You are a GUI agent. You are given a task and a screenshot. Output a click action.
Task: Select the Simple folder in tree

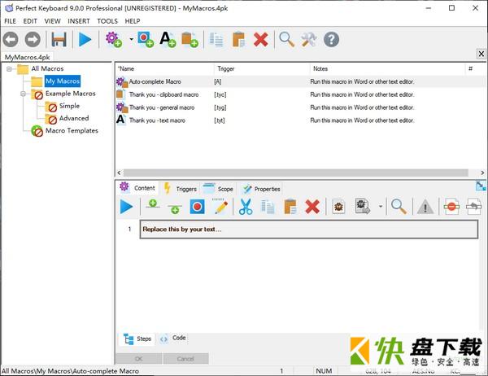coord(69,106)
